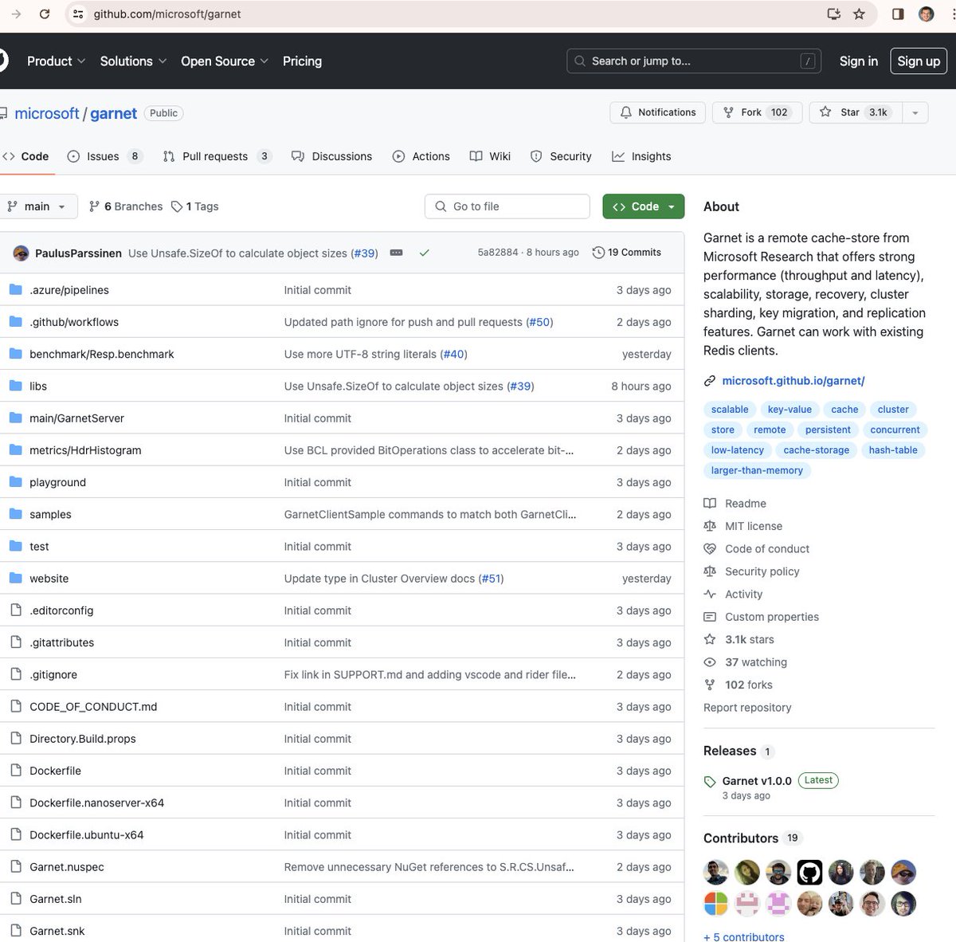Click the Notifications bell button
Viewport: 956px width, 942px height.
(x=658, y=112)
